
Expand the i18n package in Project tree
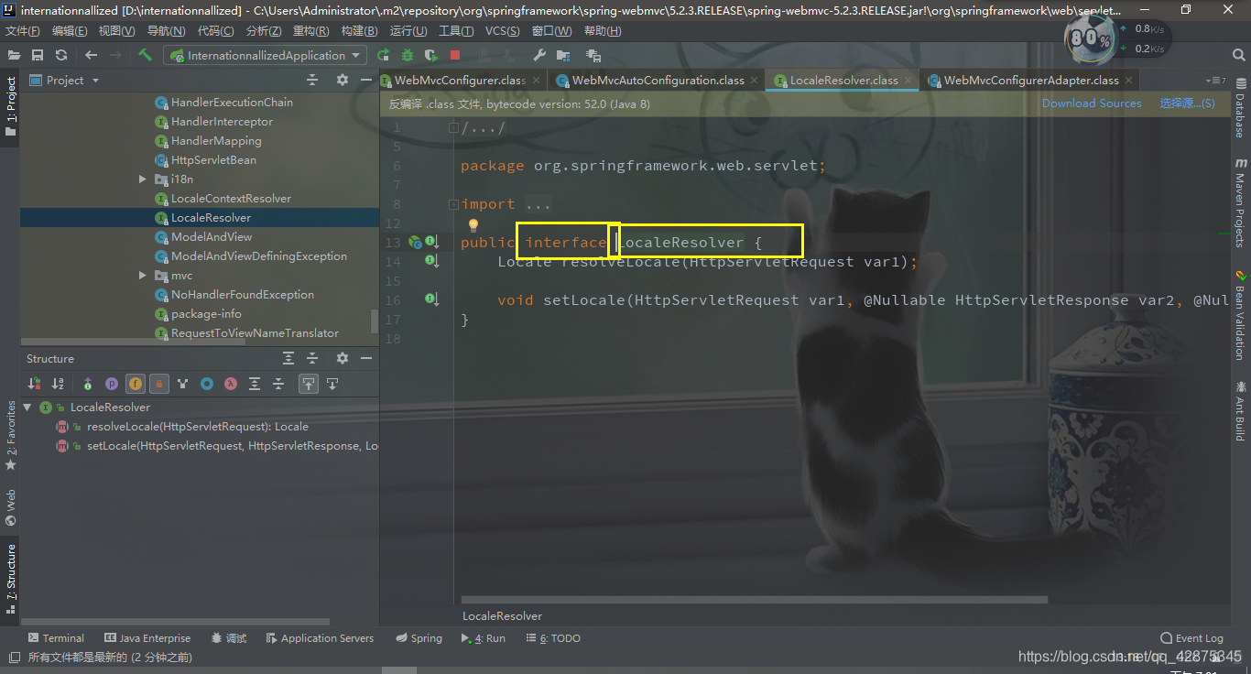point(143,179)
